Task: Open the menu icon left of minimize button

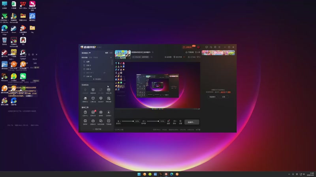Action: point(219,47)
